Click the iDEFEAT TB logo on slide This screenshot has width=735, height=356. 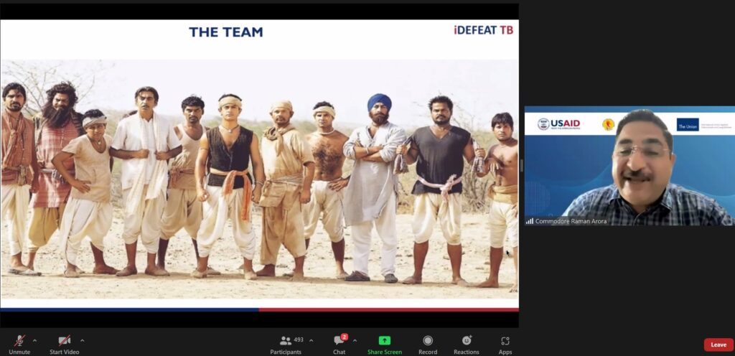(x=483, y=30)
